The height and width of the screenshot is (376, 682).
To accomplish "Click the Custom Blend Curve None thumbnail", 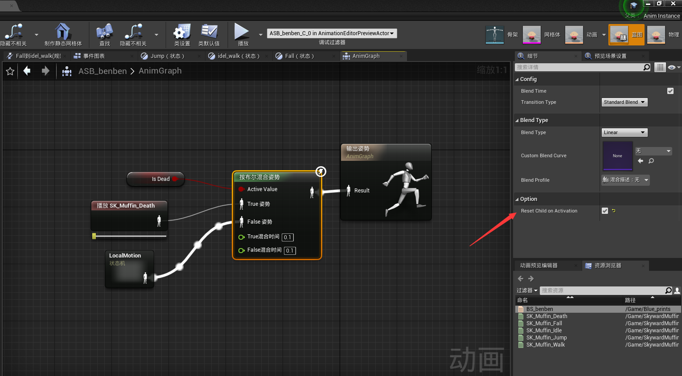I will (x=617, y=156).
